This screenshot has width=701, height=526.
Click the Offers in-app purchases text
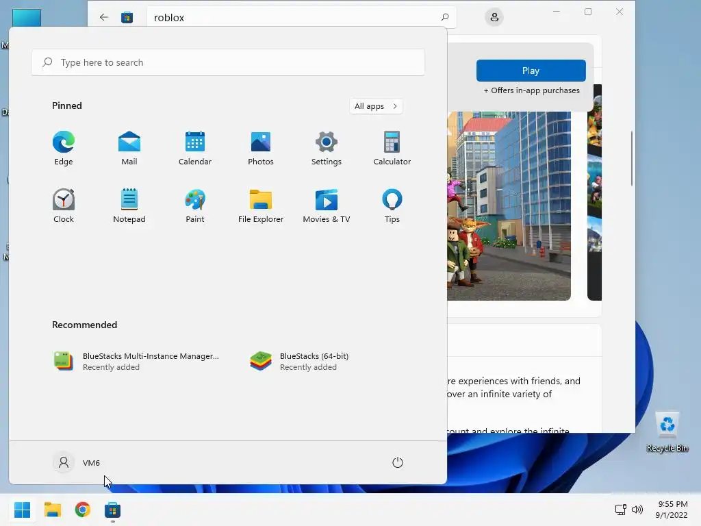click(x=531, y=90)
